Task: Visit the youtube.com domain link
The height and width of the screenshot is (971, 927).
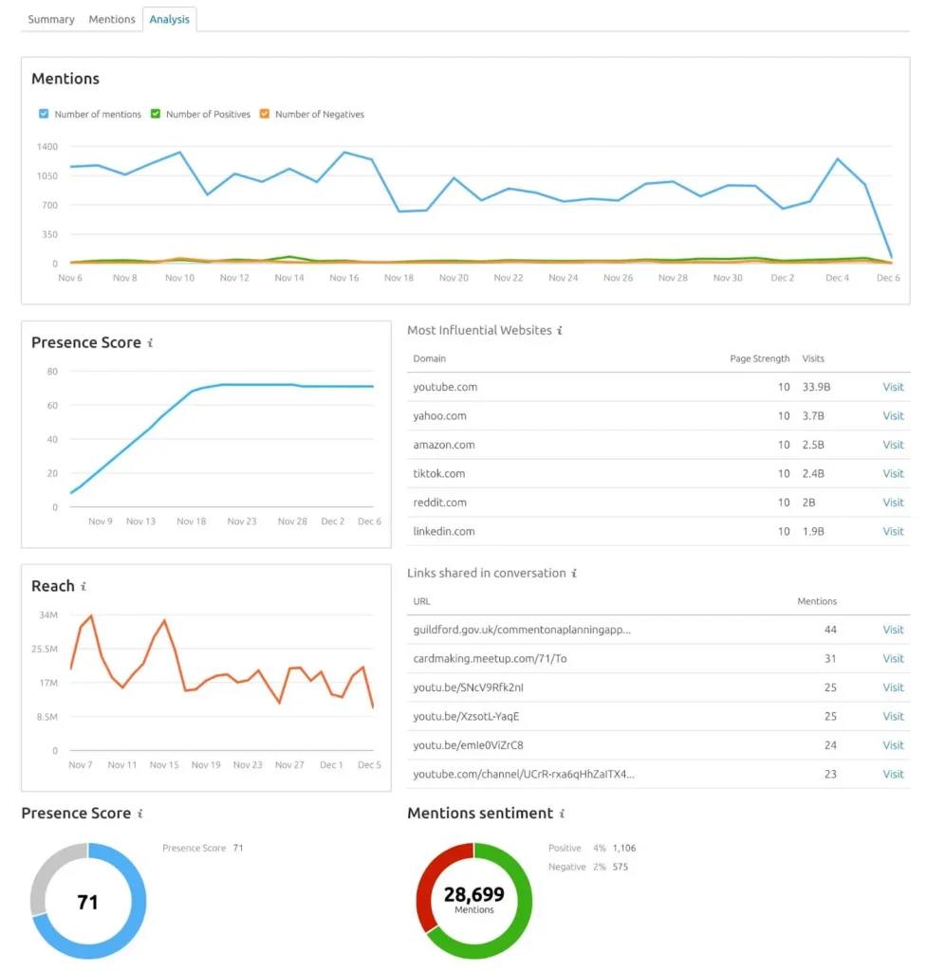Action: [893, 387]
